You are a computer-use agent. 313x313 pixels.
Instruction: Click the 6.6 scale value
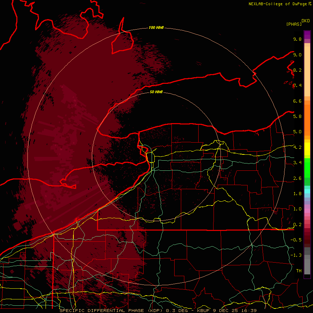coord(297,101)
